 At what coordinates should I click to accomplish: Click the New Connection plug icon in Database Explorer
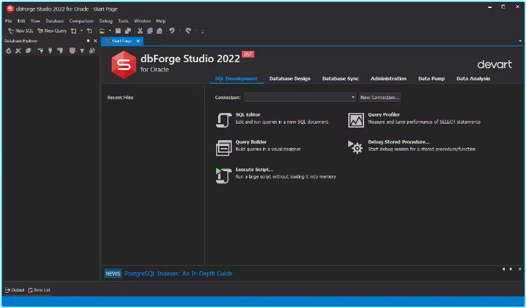pos(40,51)
